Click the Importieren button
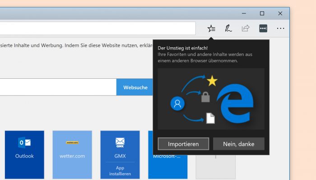This screenshot has height=180, width=316. [x=183, y=144]
